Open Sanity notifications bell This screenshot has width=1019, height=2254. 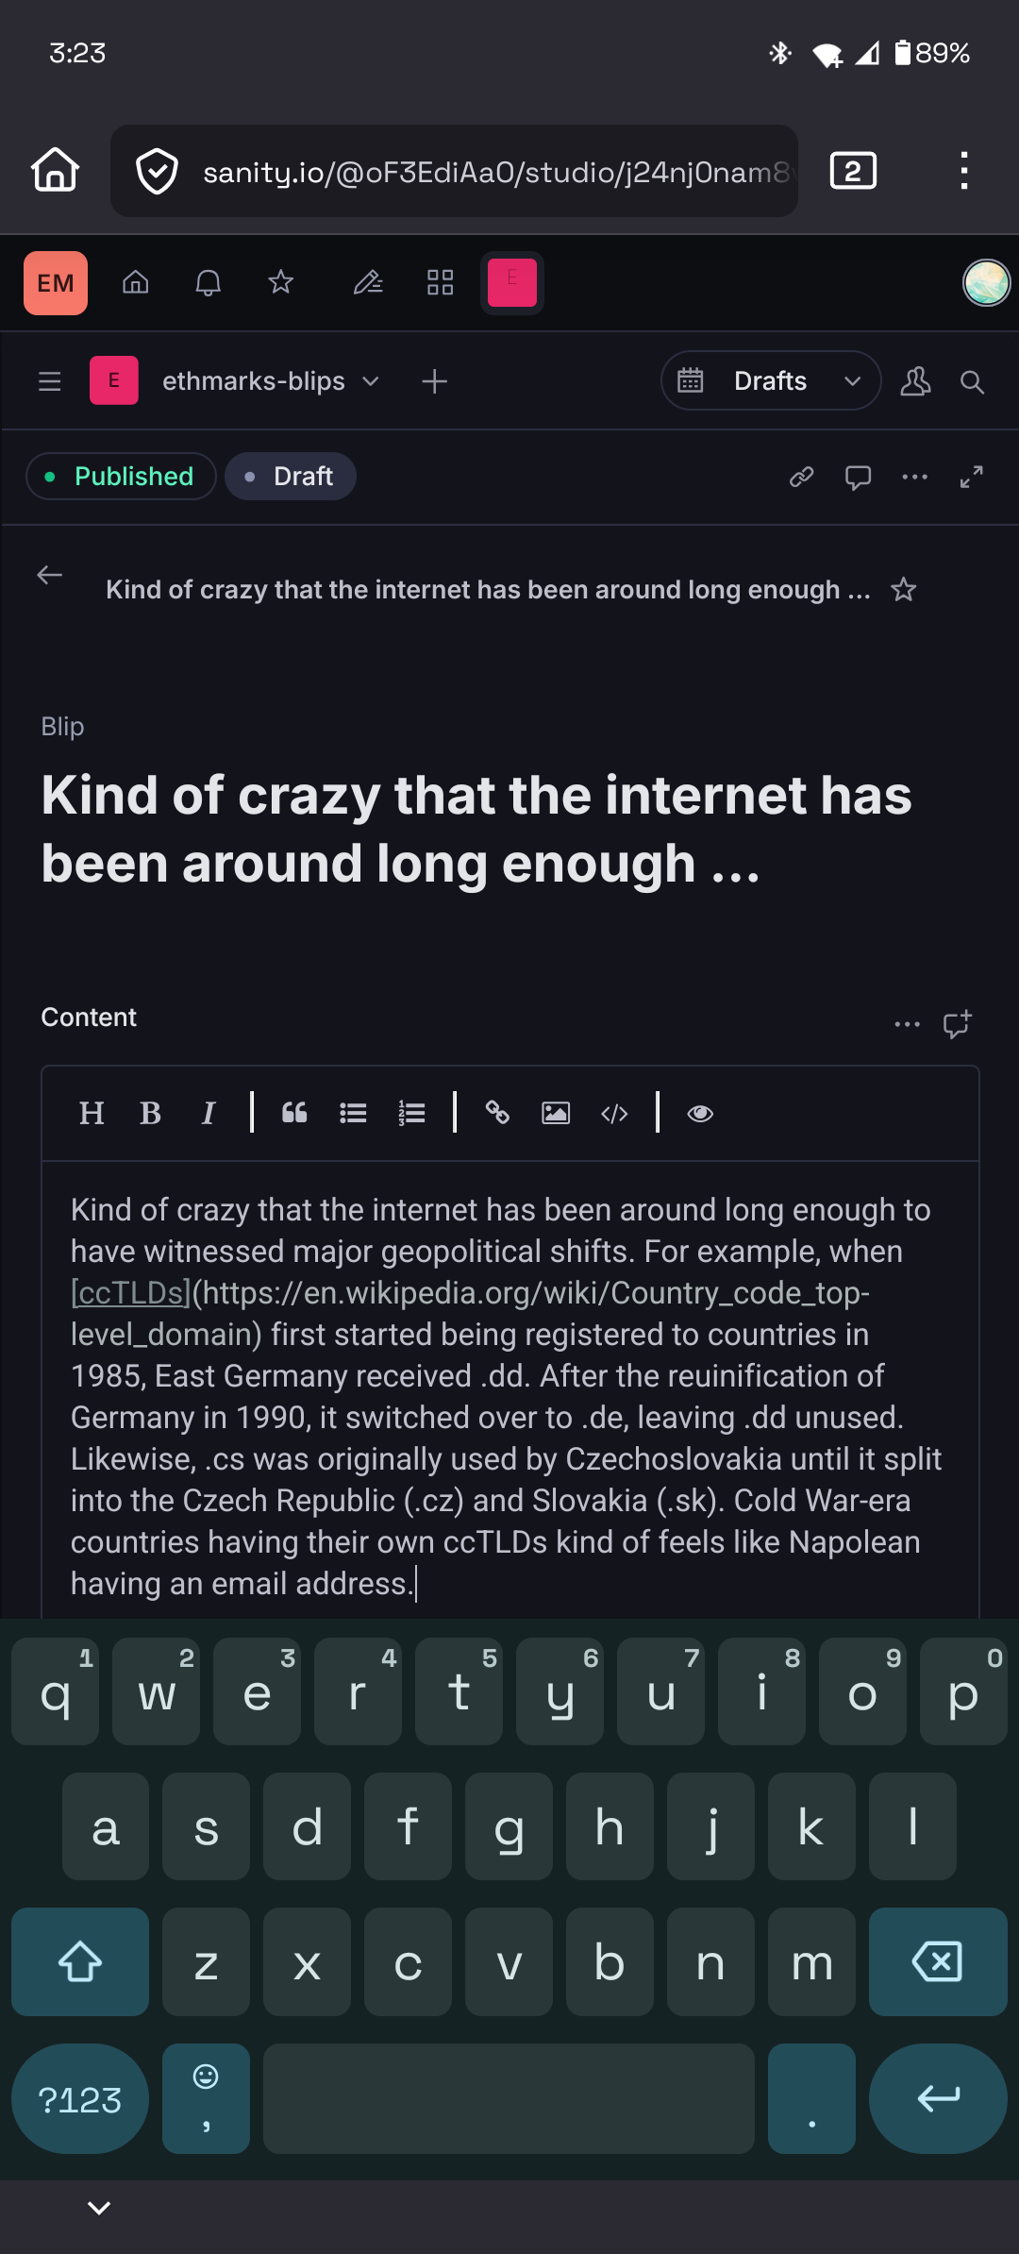click(x=208, y=282)
